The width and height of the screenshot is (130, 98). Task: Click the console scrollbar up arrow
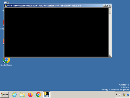click(x=110, y=9)
